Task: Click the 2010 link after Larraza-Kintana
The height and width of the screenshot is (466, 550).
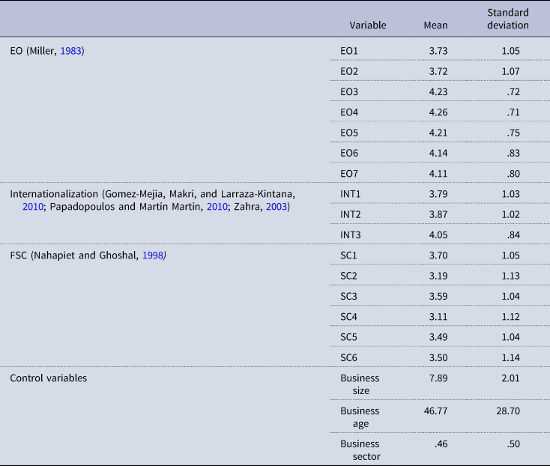Action: [x=32, y=207]
